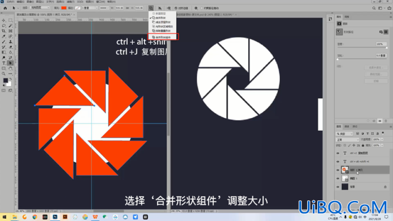
Task: Open the tool preset picker arrow
Action: coord(18,8)
